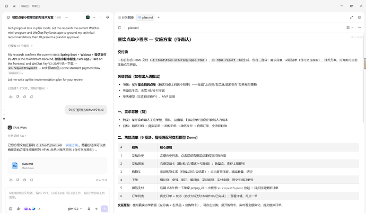Dislike the latest assistant reply

click(x=18, y=180)
